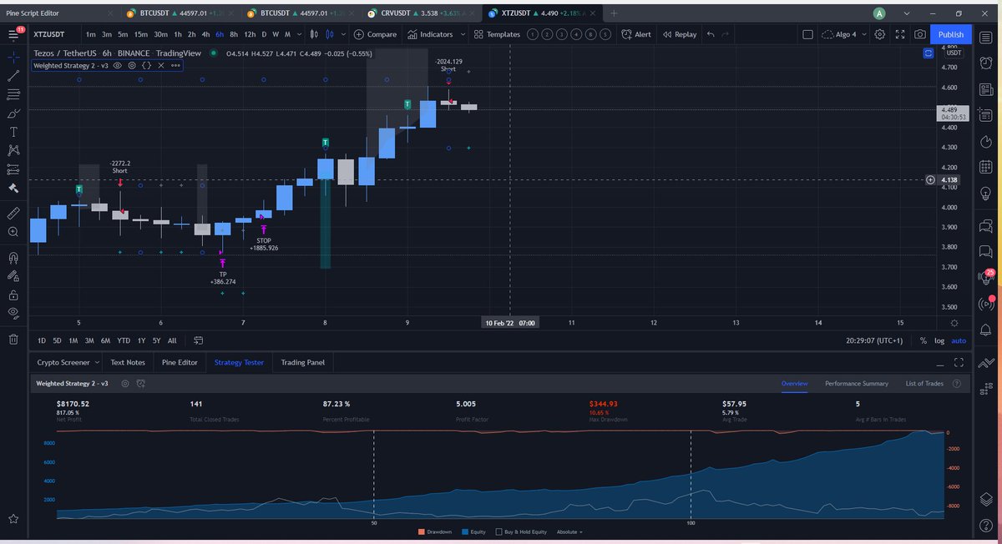This screenshot has width=1002, height=544.
Task: Open the text annotation tool
Action: click(13, 132)
